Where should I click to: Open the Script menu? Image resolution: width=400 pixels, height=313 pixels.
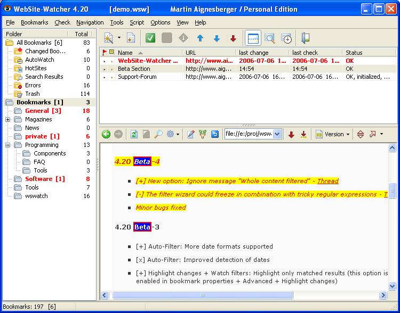pyautogui.click(x=137, y=22)
